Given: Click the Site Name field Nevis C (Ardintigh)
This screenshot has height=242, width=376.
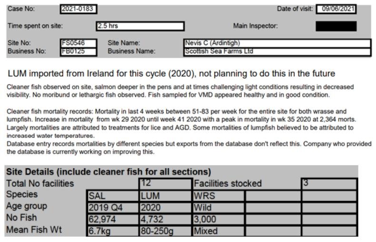Looking at the screenshot, I should pos(277,43).
